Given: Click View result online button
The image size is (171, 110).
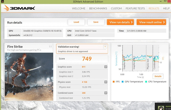Looking at the screenshot, I should point(151,22).
